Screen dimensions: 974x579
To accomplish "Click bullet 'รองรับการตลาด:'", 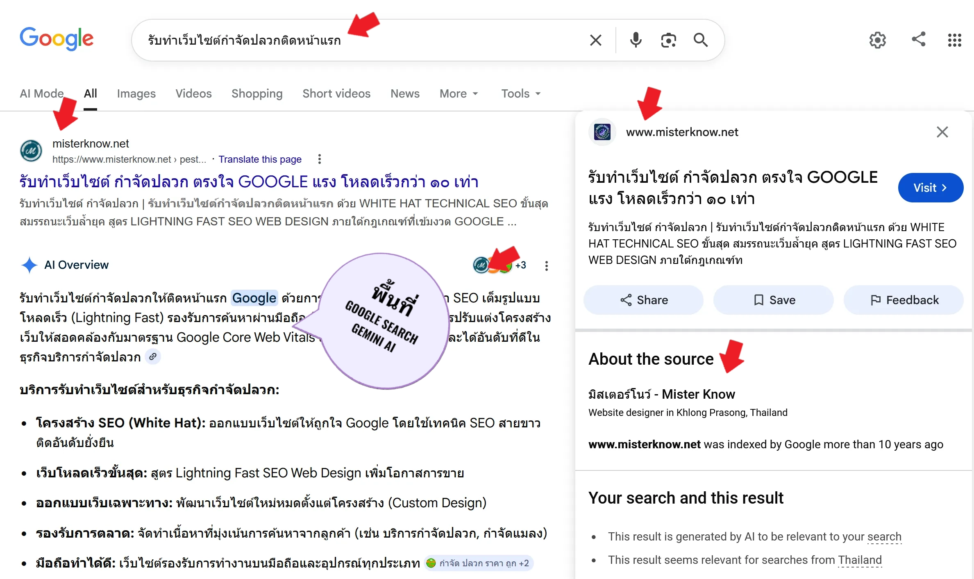I will click(85, 533).
